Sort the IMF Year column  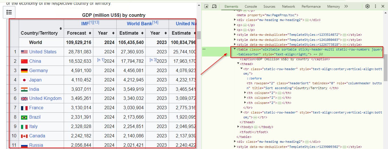[113, 33]
